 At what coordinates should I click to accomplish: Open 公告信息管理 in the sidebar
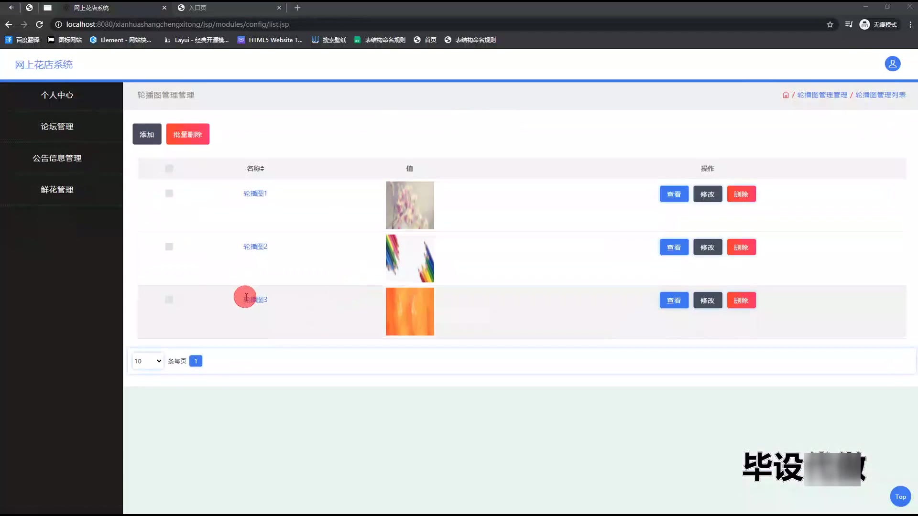coord(57,158)
